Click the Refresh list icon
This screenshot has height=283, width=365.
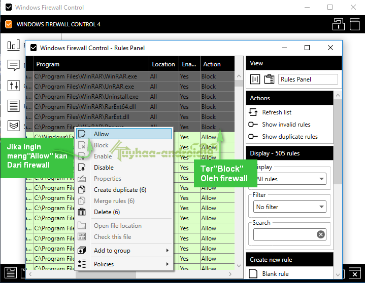point(253,112)
